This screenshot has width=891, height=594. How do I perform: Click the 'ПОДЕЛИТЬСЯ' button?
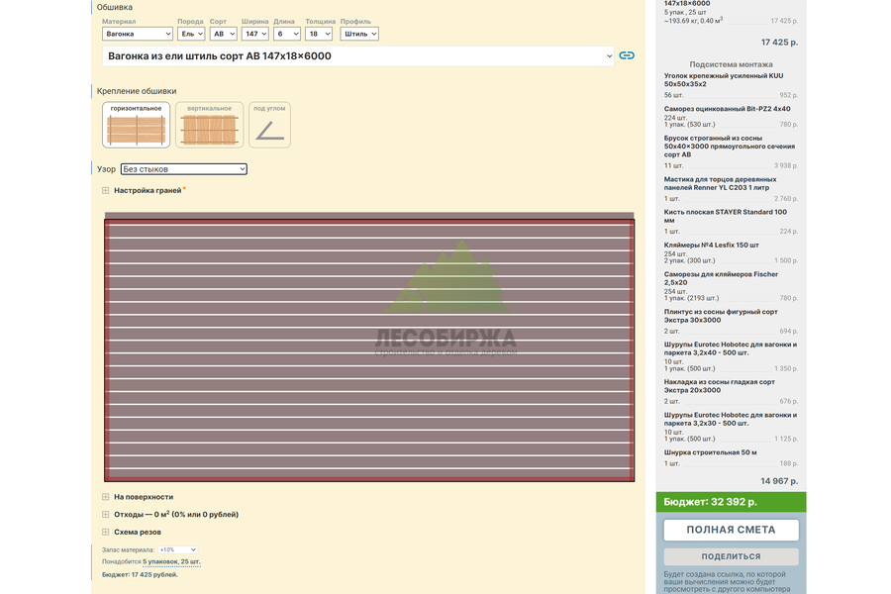point(731,556)
